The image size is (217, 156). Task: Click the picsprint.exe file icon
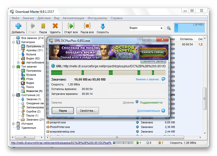(48, 122)
